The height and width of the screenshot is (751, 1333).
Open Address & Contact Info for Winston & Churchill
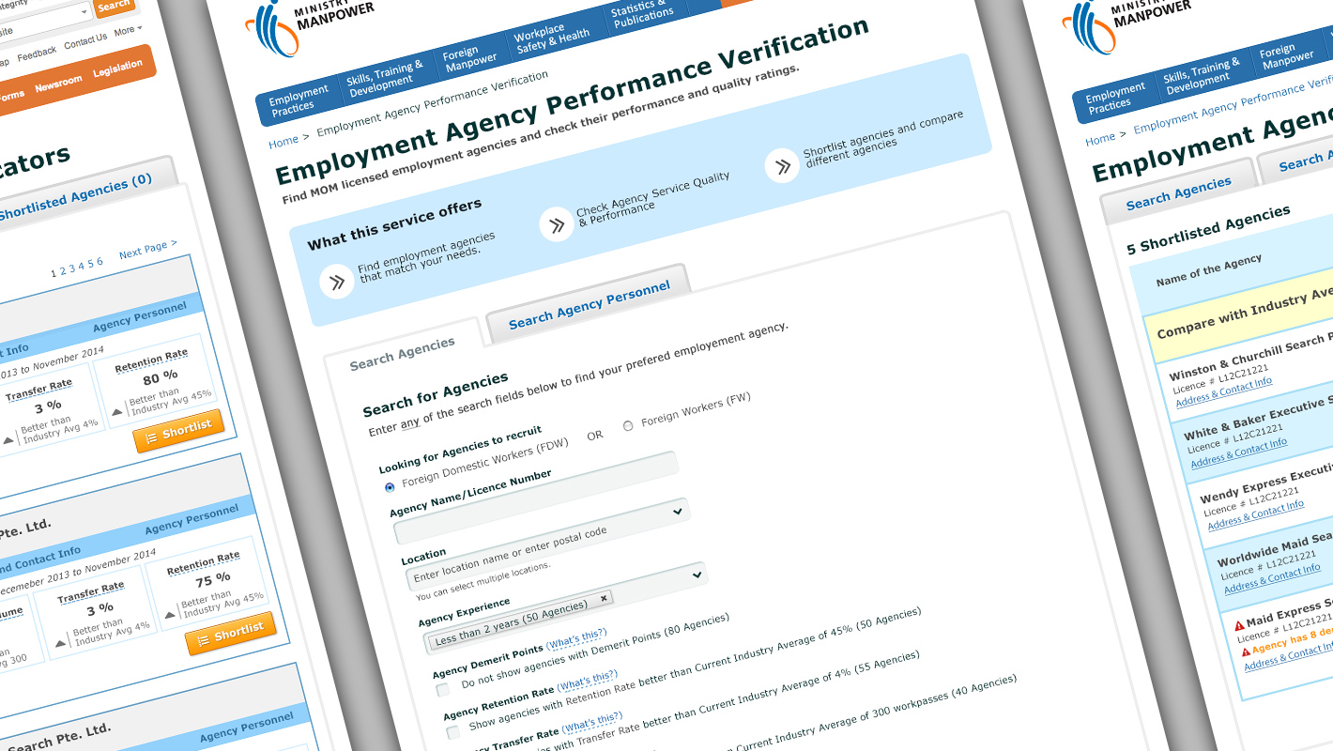click(1224, 392)
